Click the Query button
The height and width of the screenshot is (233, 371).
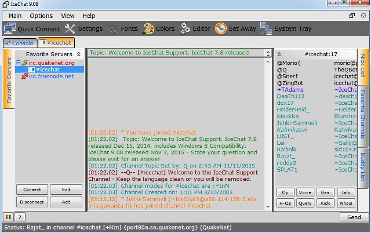pyautogui.click(x=305, y=203)
